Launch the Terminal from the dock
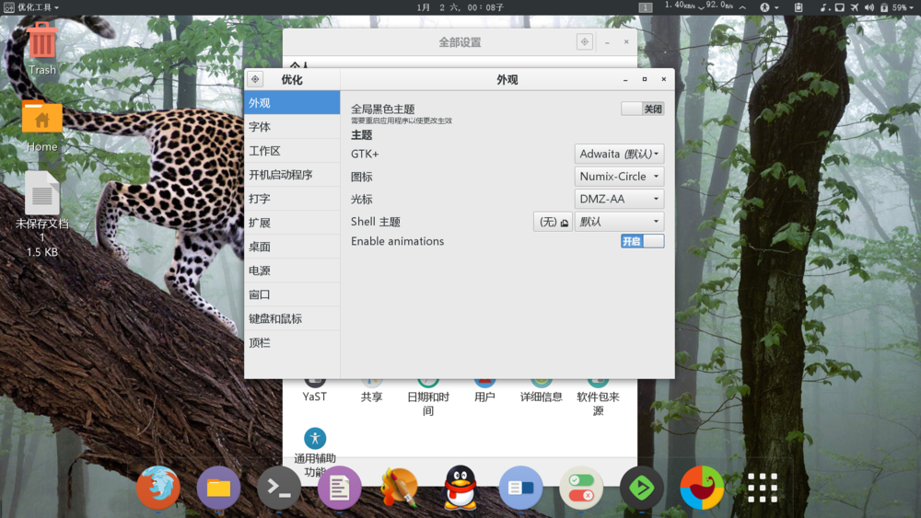Screen dimensions: 921x518 click(x=279, y=488)
